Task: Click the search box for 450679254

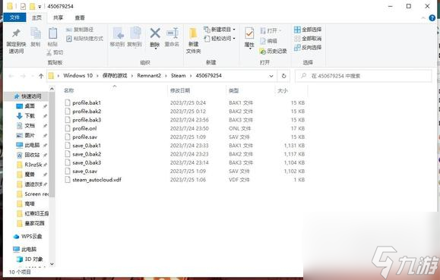Action: pos(363,76)
